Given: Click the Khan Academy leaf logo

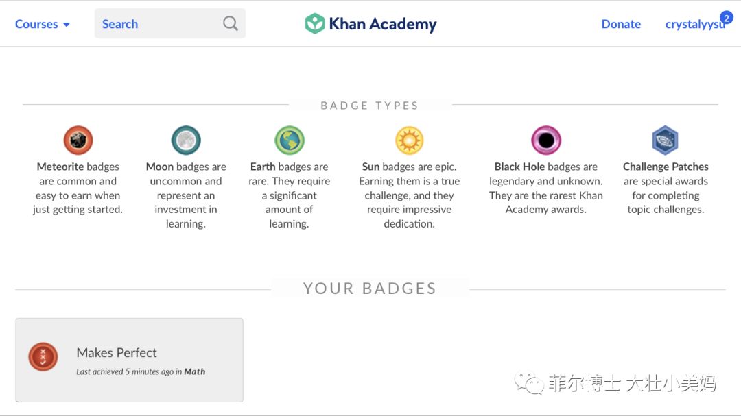Looking at the screenshot, I should (x=315, y=23).
